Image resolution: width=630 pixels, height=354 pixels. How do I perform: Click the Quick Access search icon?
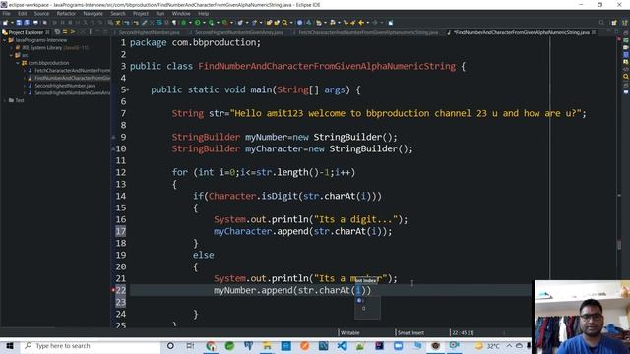[601, 23]
